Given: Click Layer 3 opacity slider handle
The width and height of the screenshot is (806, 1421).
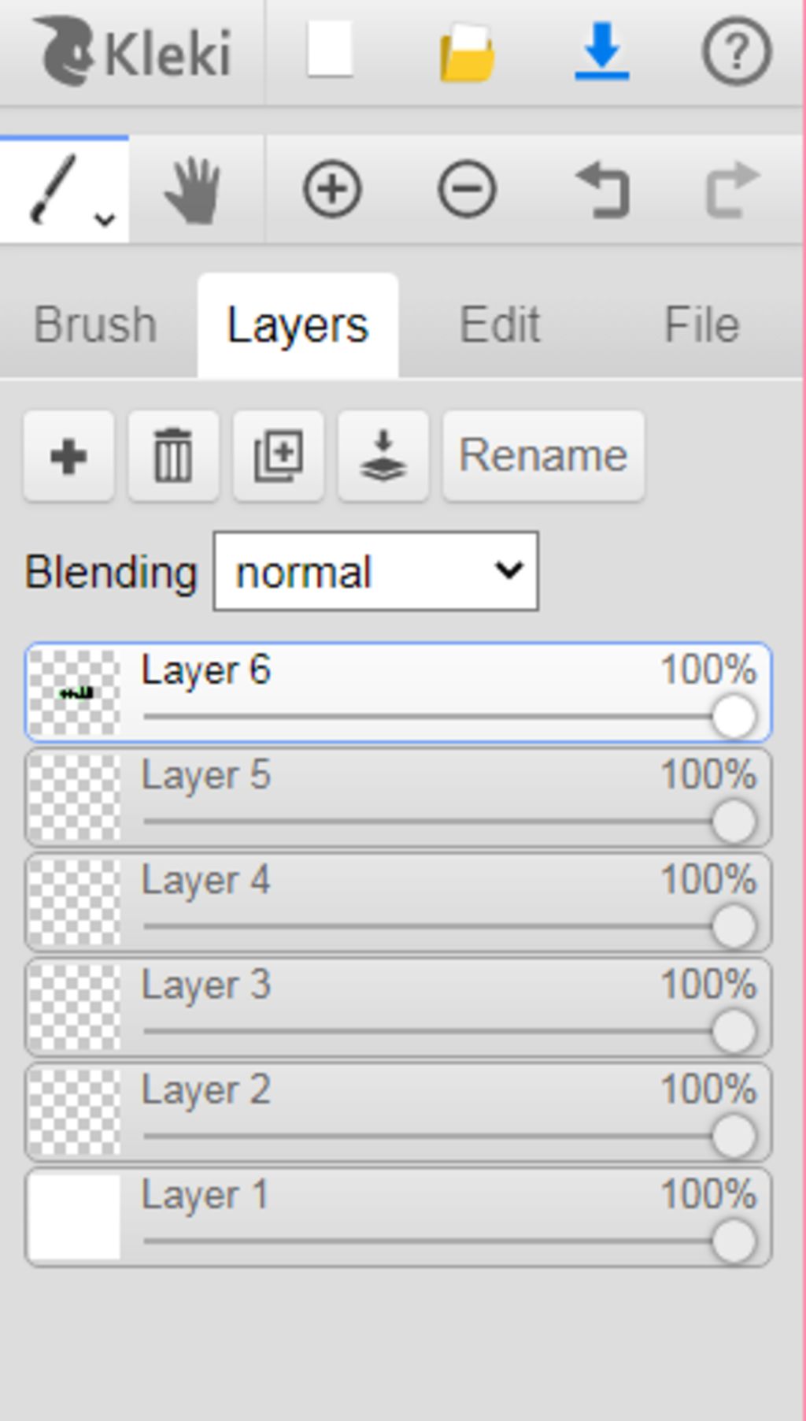Looking at the screenshot, I should (734, 1031).
